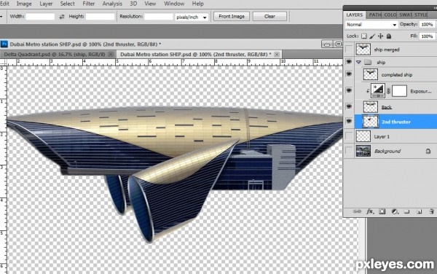Click the delete layer trash icon

coord(432,211)
